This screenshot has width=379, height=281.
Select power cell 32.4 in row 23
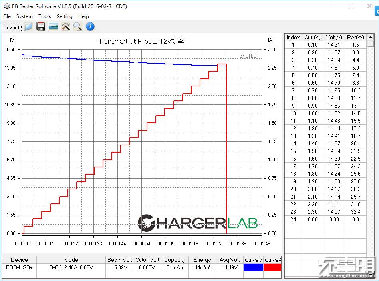(x=355, y=212)
